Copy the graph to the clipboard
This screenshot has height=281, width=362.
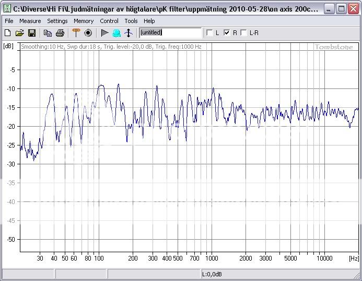tap(48, 33)
